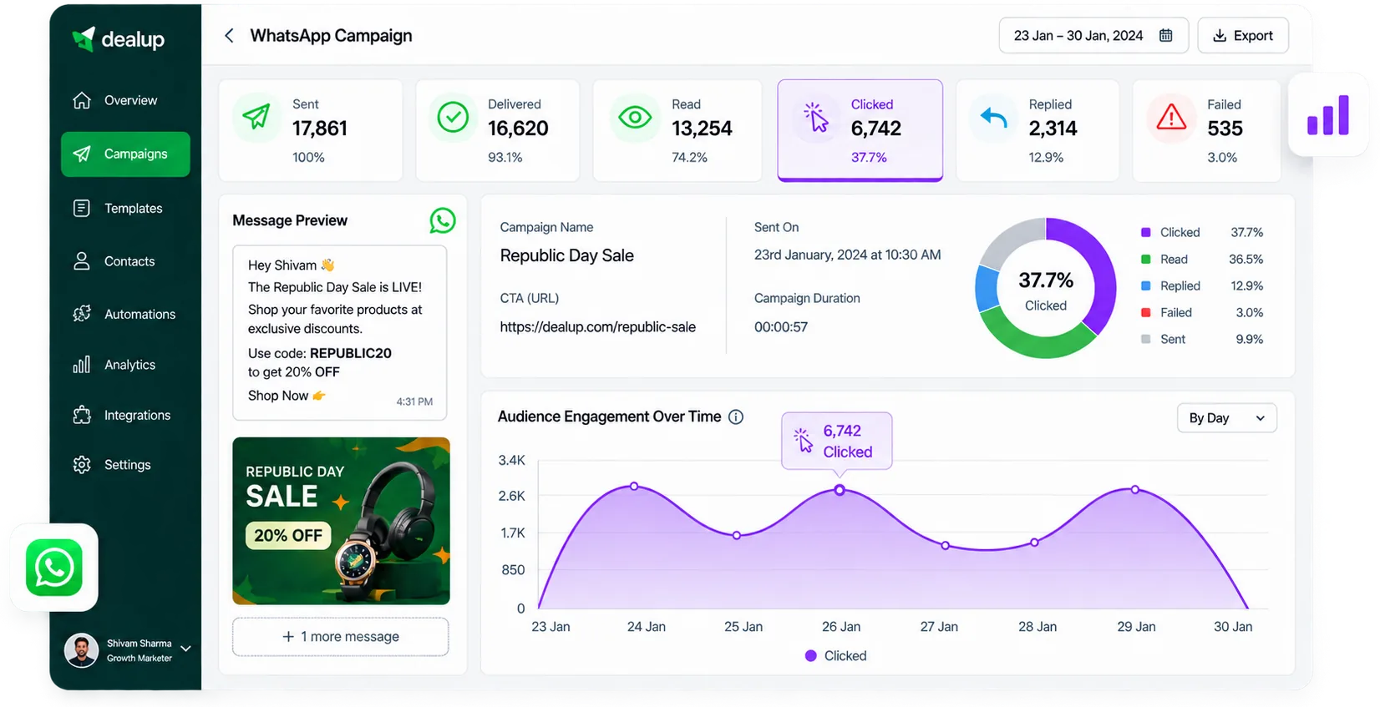Click the Read eye icon

[635, 117]
